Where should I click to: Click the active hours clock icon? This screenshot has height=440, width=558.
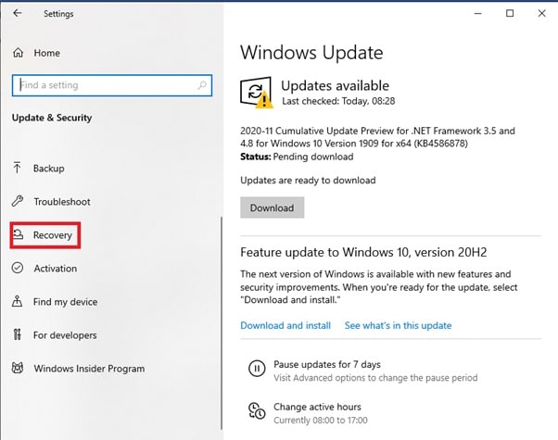(x=257, y=411)
